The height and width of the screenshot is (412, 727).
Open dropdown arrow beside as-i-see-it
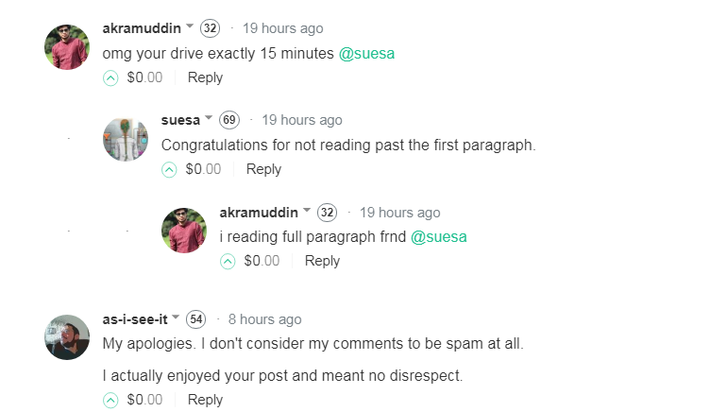[176, 318]
